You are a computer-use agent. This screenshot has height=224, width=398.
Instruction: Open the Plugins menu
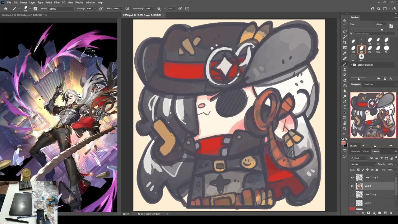click(79, 2)
